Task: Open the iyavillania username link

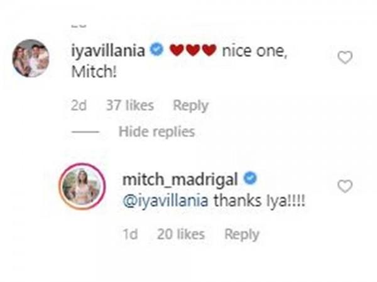Action: [108, 51]
